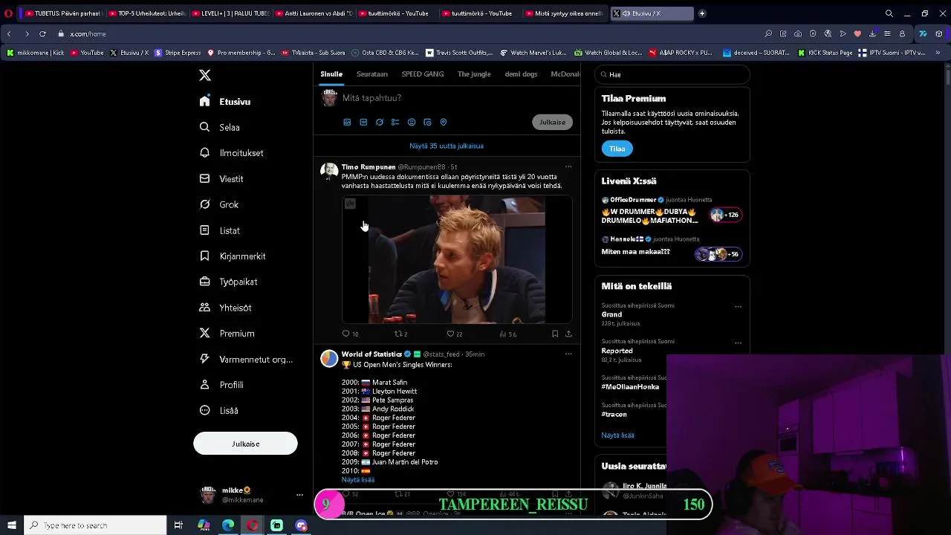This screenshot has height=535, width=951.
Task: Click the schedule post icon in the composer
Action: (x=427, y=122)
